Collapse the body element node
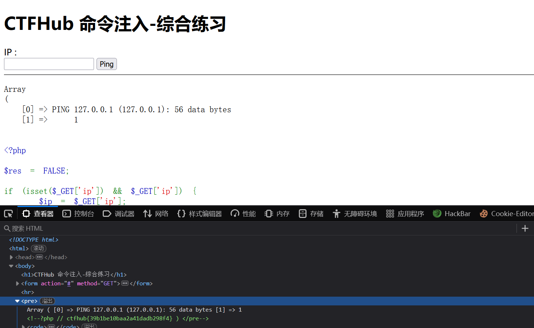 [x=11, y=266]
